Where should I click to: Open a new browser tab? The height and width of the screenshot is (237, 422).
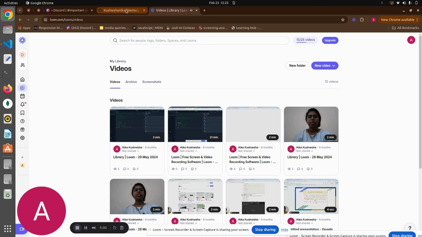(x=204, y=10)
